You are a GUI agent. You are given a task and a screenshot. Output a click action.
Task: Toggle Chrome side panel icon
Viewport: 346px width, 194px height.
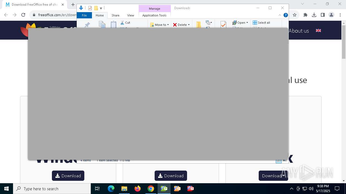click(x=323, y=15)
